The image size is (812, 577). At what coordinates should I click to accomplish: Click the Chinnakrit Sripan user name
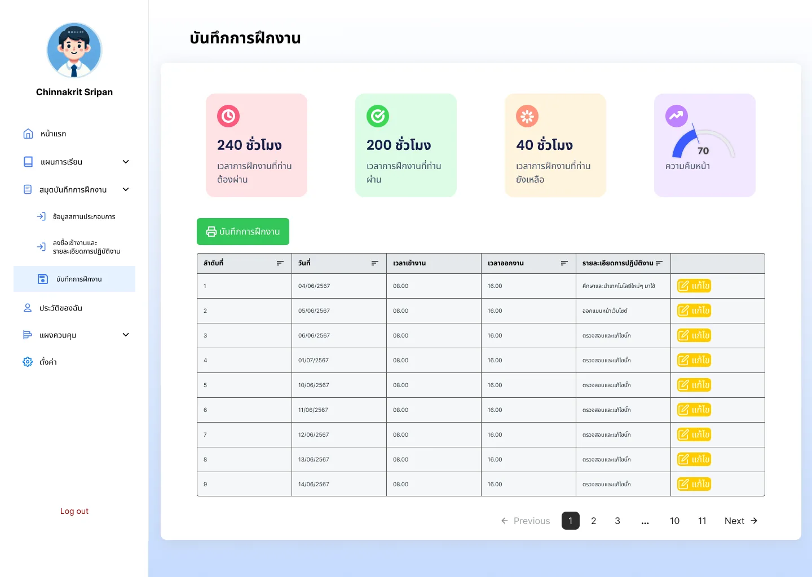(x=74, y=92)
